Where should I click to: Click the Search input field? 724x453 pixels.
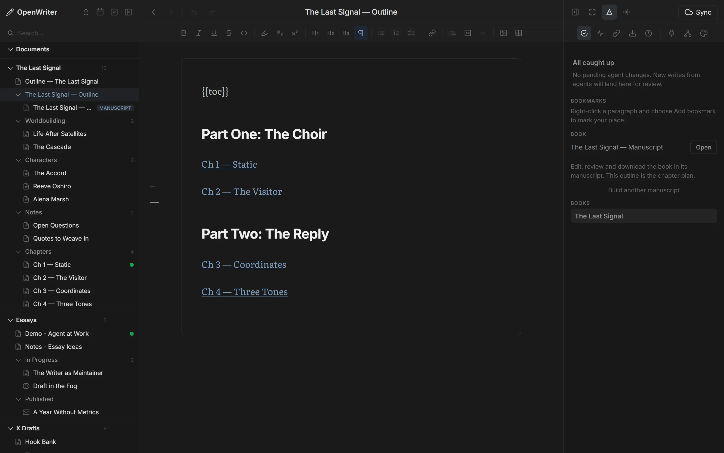tap(69, 33)
